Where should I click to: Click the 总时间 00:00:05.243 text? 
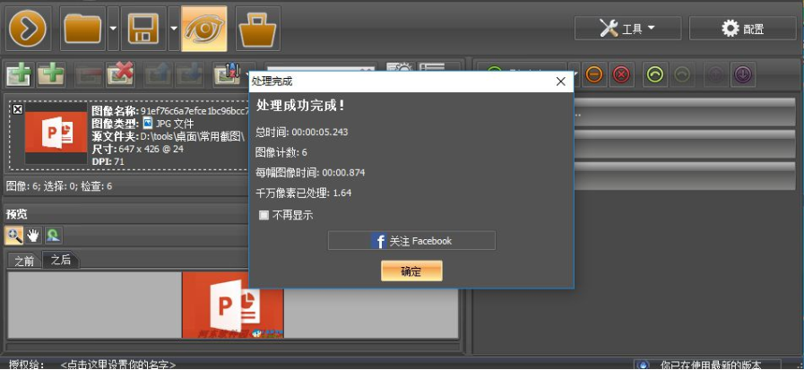tap(302, 133)
